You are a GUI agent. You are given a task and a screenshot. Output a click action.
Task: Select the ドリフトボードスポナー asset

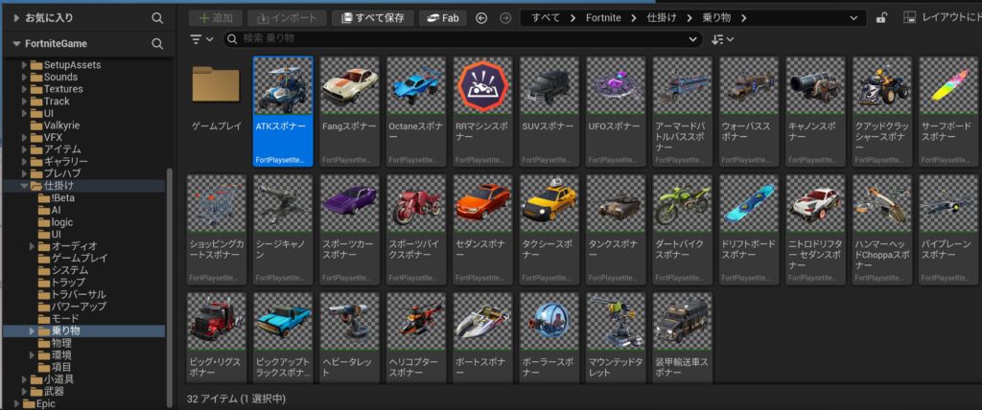coord(749,230)
